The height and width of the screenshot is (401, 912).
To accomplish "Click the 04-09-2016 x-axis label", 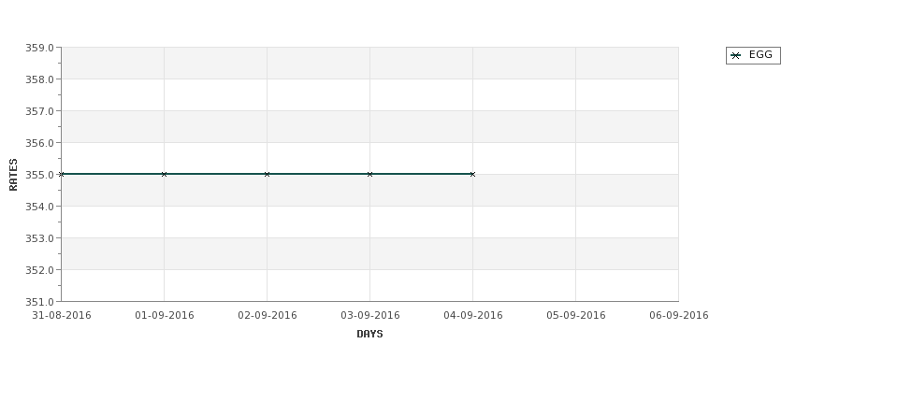I will pos(473,315).
